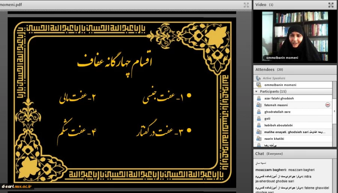Click the ommolbanin momeni webcam video
Screen dimensions: 338x193
[x=295, y=36]
